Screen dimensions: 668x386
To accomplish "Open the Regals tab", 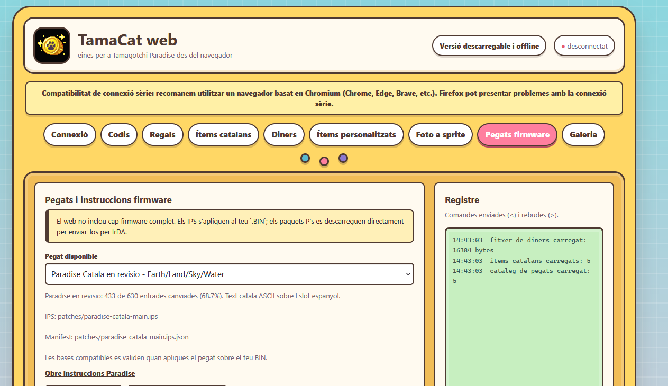I will click(162, 135).
